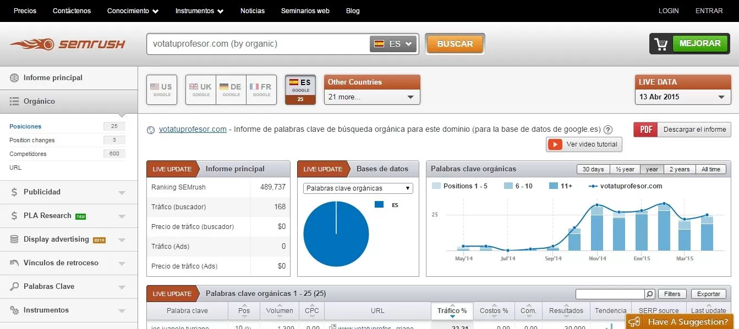
Task: Click the LOGIN link
Action: click(669, 11)
